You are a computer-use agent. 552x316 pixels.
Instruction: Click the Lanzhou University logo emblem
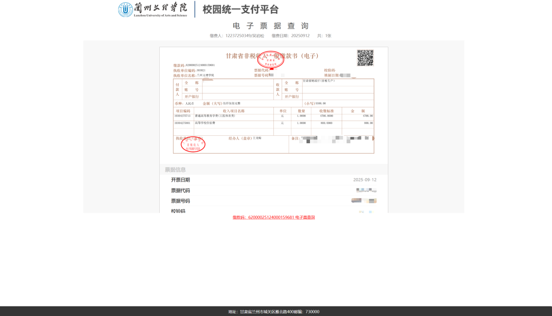pos(125,10)
